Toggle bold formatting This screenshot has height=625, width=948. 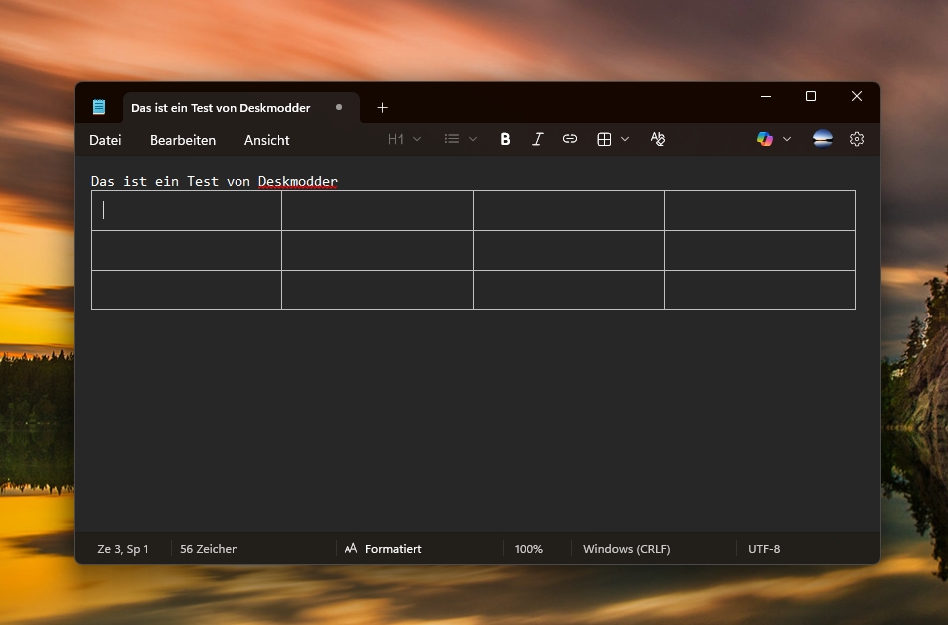505,139
